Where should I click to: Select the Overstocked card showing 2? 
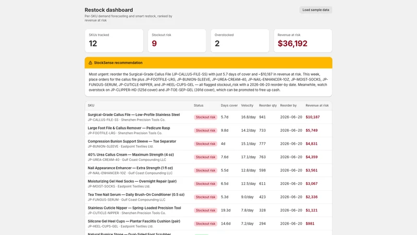click(240, 41)
